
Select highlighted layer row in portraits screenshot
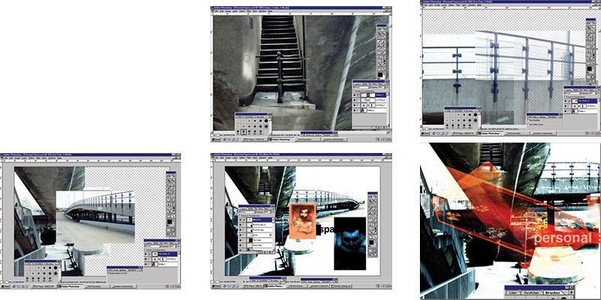[255, 220]
